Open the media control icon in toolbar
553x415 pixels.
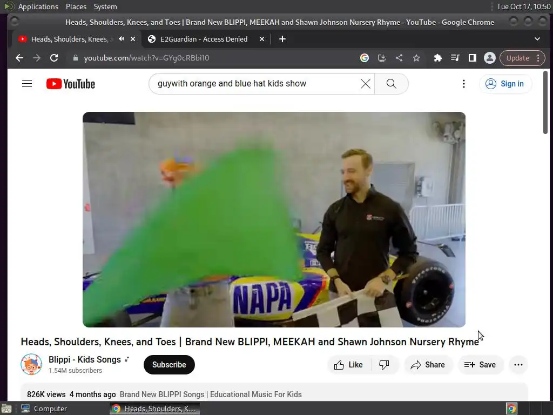[455, 58]
